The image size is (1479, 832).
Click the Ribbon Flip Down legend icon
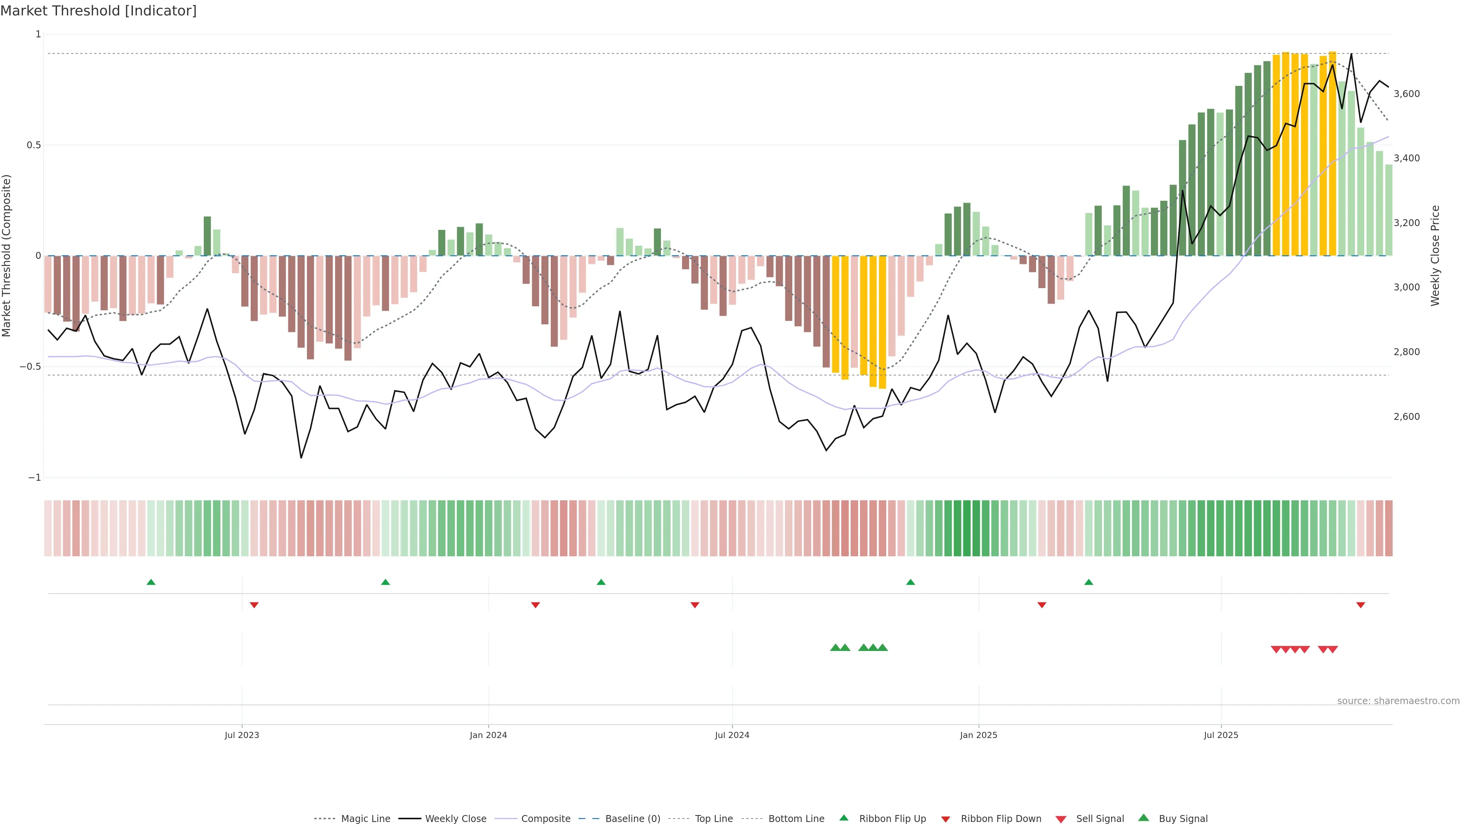point(946,819)
